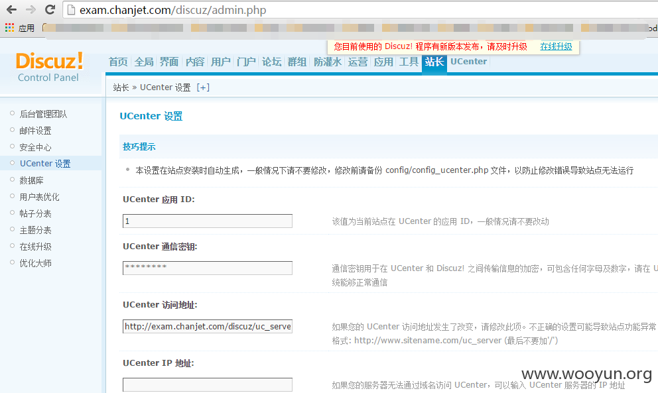The height and width of the screenshot is (393, 658).
Task: Collapse the 技巧提示 tips heading
Action: 139,146
